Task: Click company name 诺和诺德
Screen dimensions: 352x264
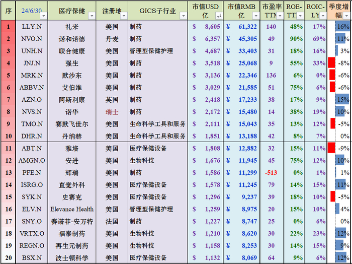Action: [72, 39]
